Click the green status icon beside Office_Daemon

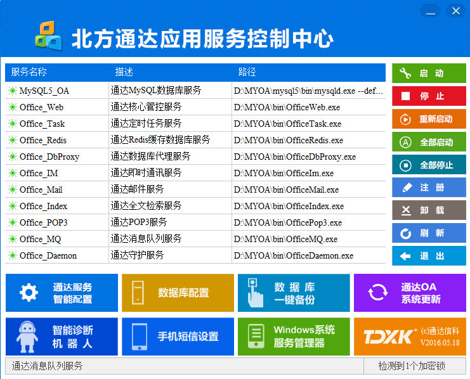pos(12,255)
